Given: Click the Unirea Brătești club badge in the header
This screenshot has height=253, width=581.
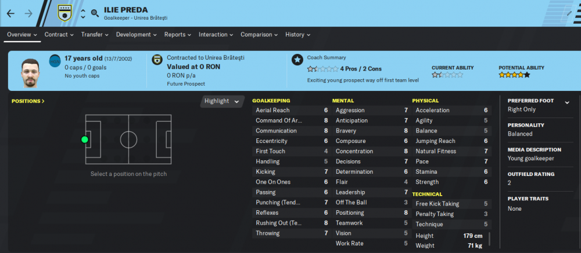Looking at the screenshot, I should tap(65, 13).
